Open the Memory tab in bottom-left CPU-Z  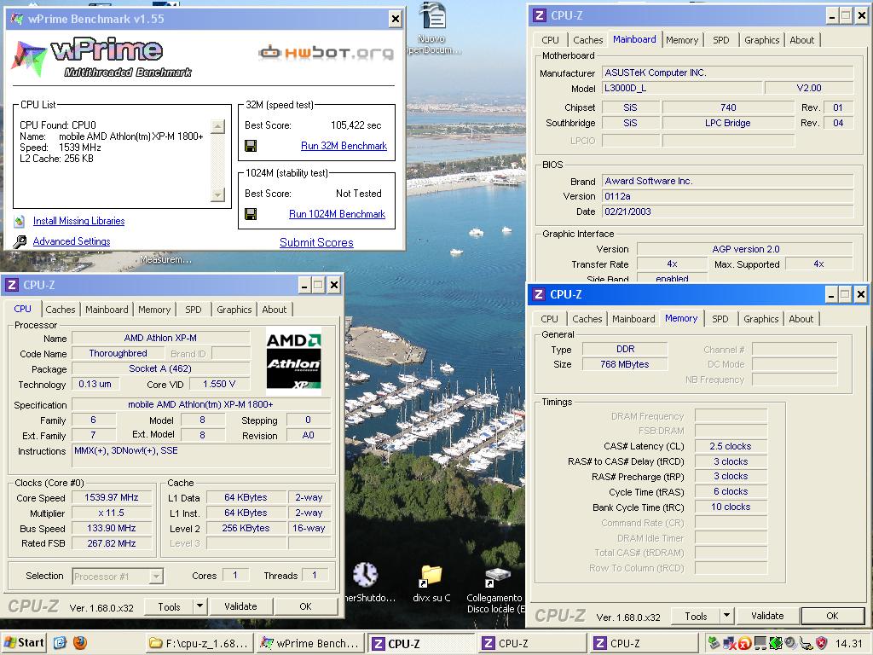(x=154, y=310)
